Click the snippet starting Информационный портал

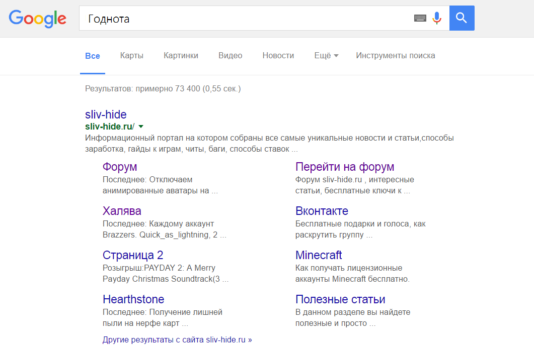[269, 144]
